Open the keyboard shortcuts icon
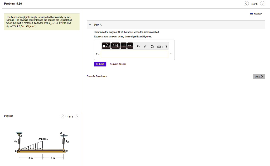 [x=160, y=47]
